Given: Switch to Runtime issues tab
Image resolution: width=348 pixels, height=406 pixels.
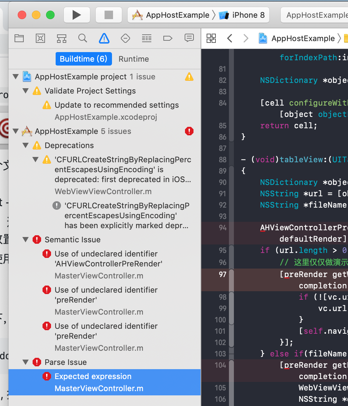Looking at the screenshot, I should click(134, 59).
